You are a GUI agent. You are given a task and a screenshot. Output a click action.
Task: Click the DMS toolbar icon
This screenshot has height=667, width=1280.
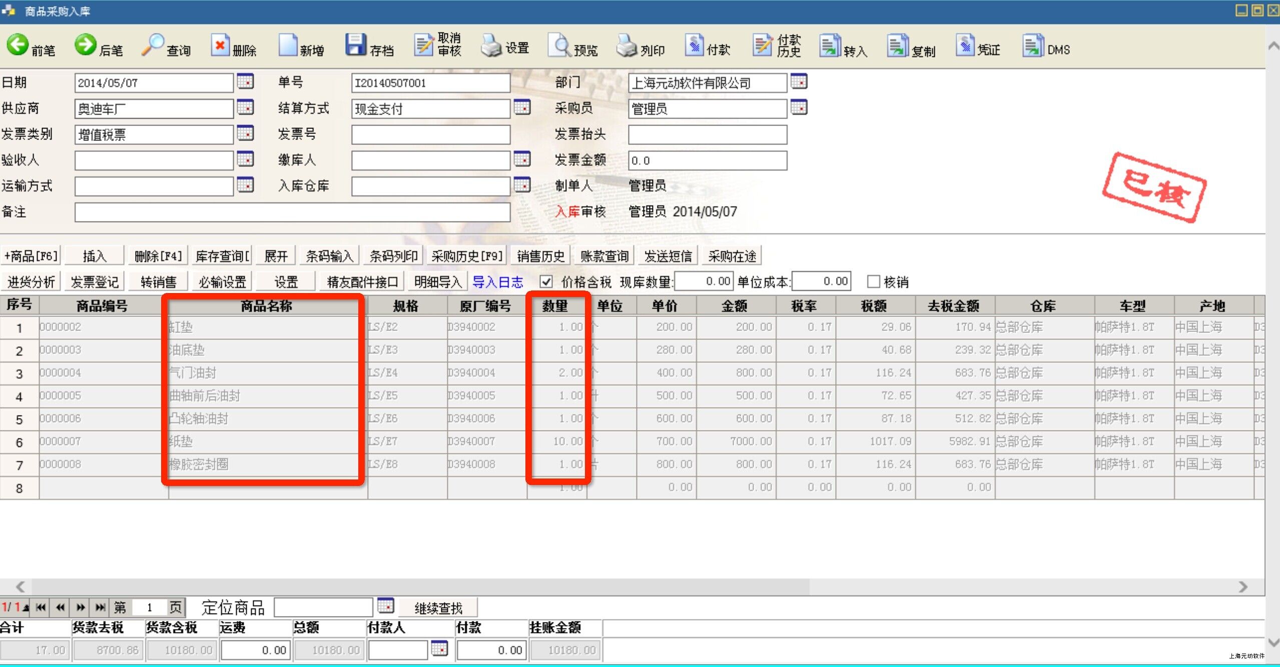(1032, 45)
